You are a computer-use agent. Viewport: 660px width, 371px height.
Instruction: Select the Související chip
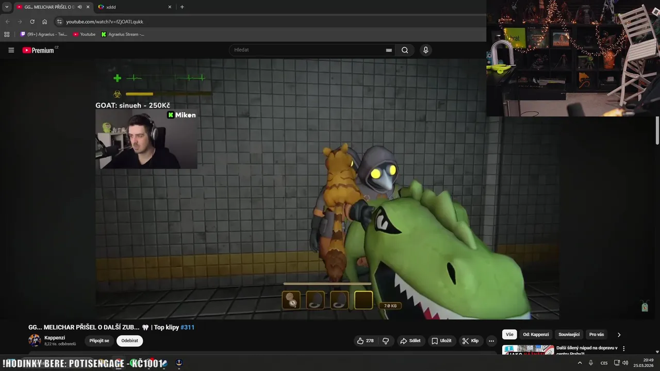point(569,334)
